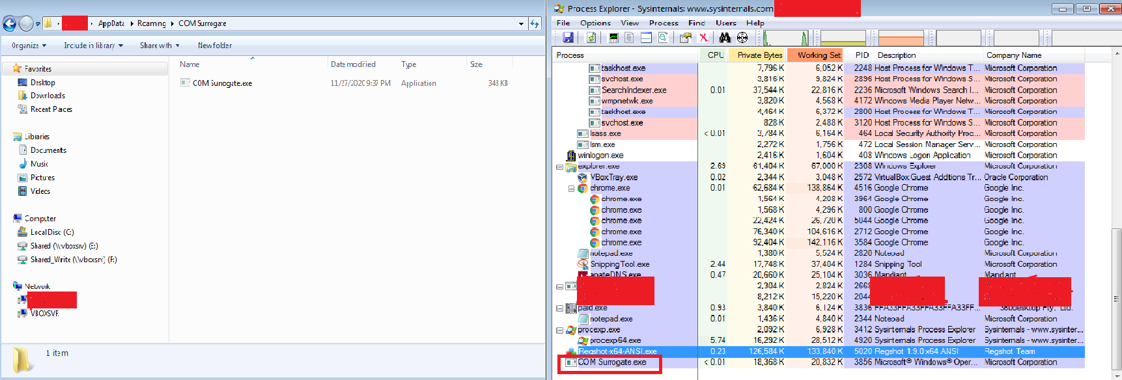Open the Users menu
The width and height of the screenshot is (1122, 380).
726,23
